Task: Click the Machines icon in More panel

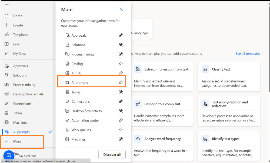Action: [67, 139]
